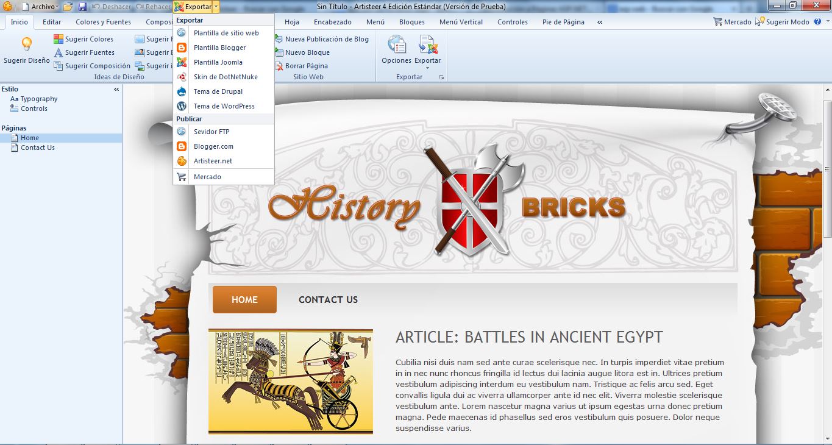This screenshot has height=445, width=832.
Task: Click the Sugerir Colores icon
Action: click(x=59, y=39)
